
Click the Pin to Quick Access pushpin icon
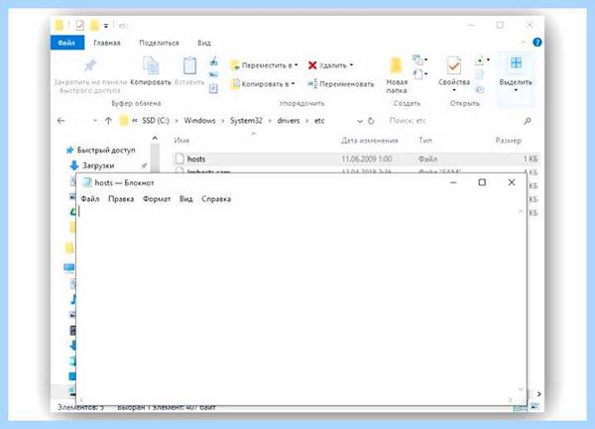click(x=90, y=65)
